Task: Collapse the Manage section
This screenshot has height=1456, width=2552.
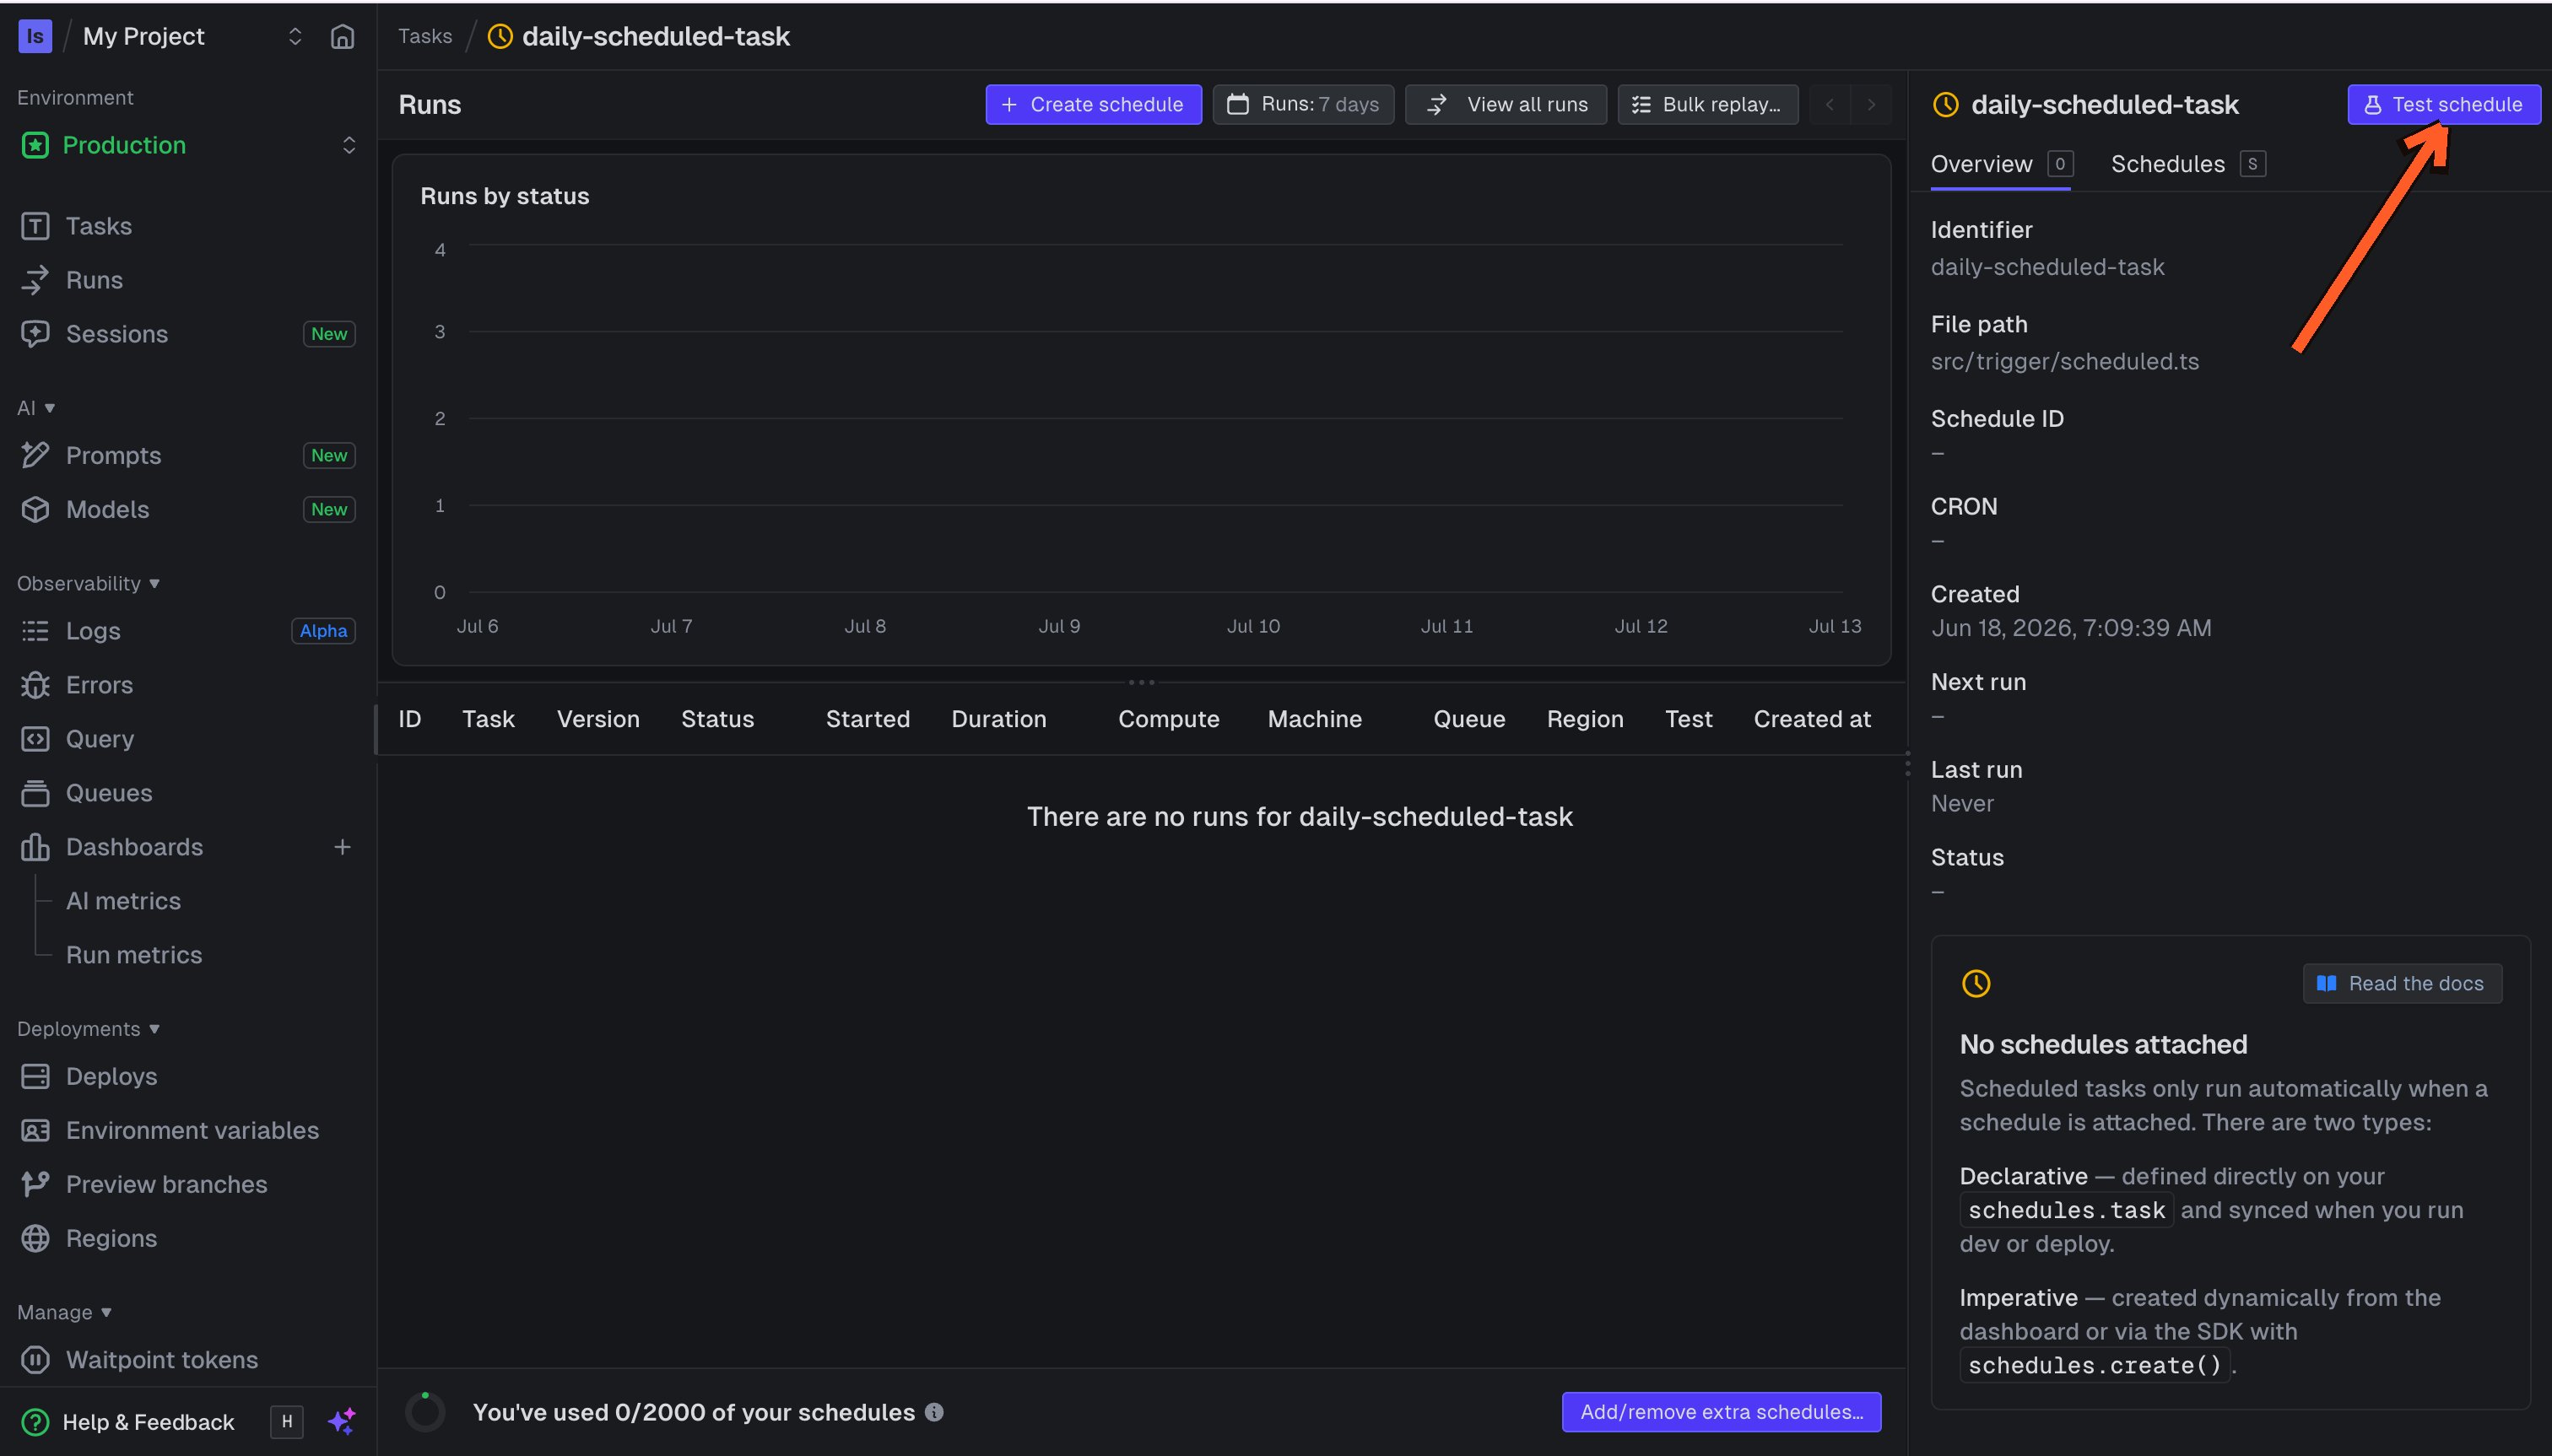Action: tap(64, 1312)
